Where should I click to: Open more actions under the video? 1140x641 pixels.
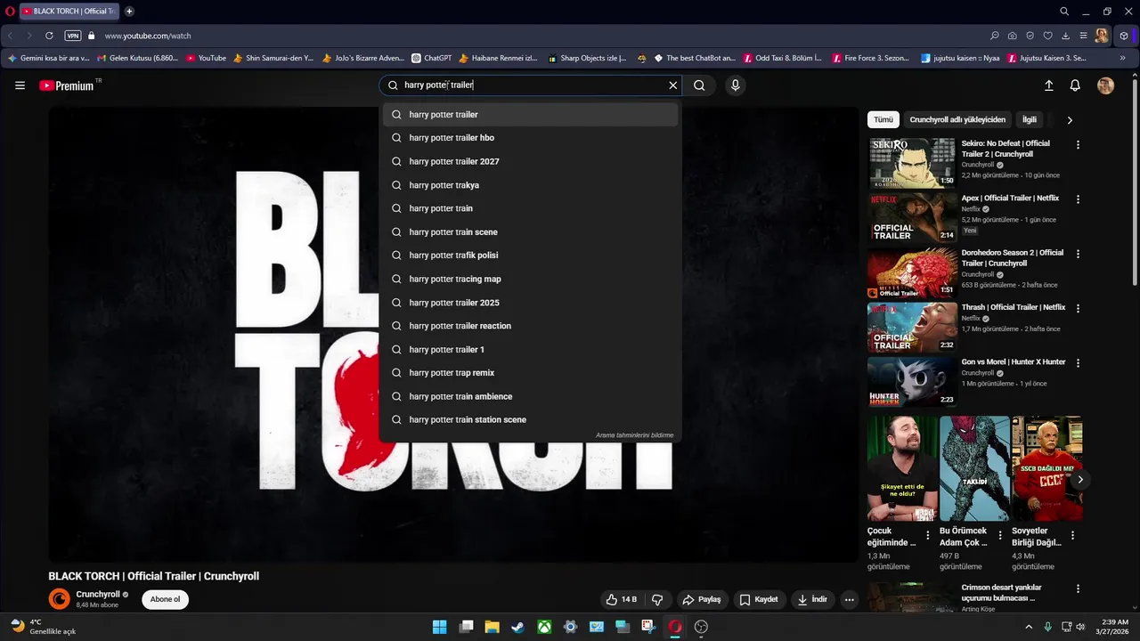pyautogui.click(x=850, y=600)
